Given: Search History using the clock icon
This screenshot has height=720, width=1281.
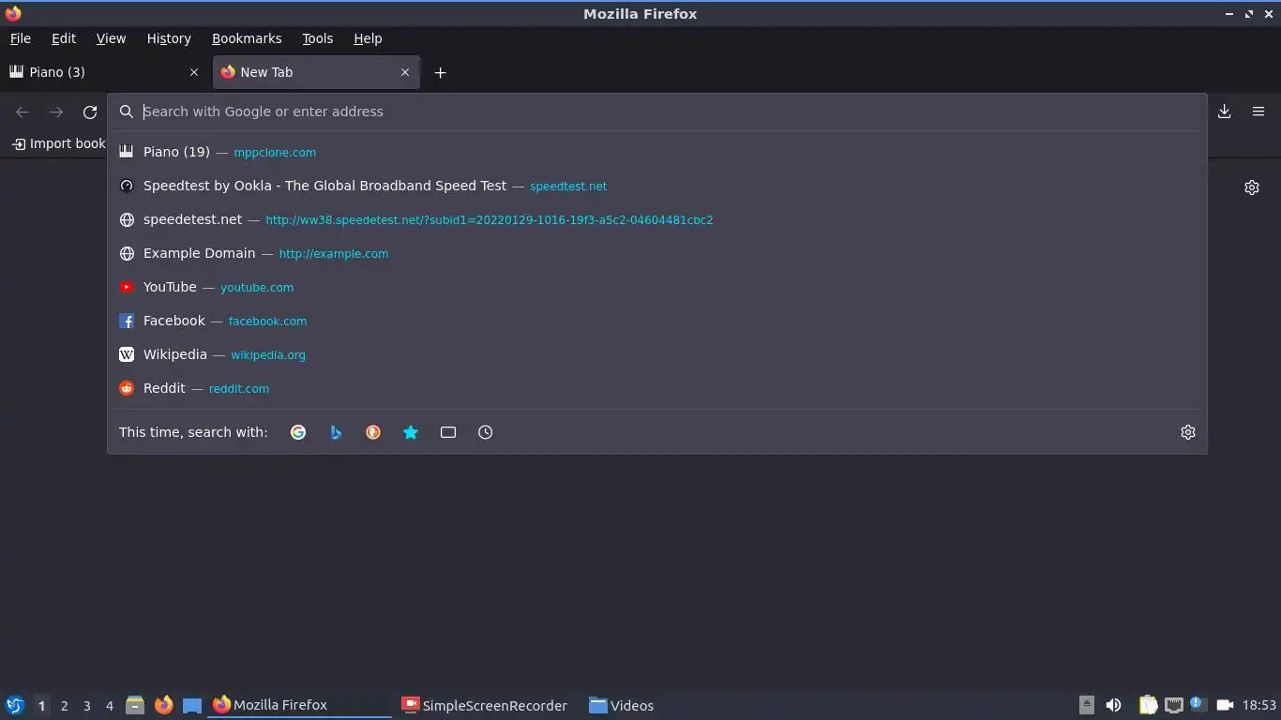Looking at the screenshot, I should pos(486,432).
